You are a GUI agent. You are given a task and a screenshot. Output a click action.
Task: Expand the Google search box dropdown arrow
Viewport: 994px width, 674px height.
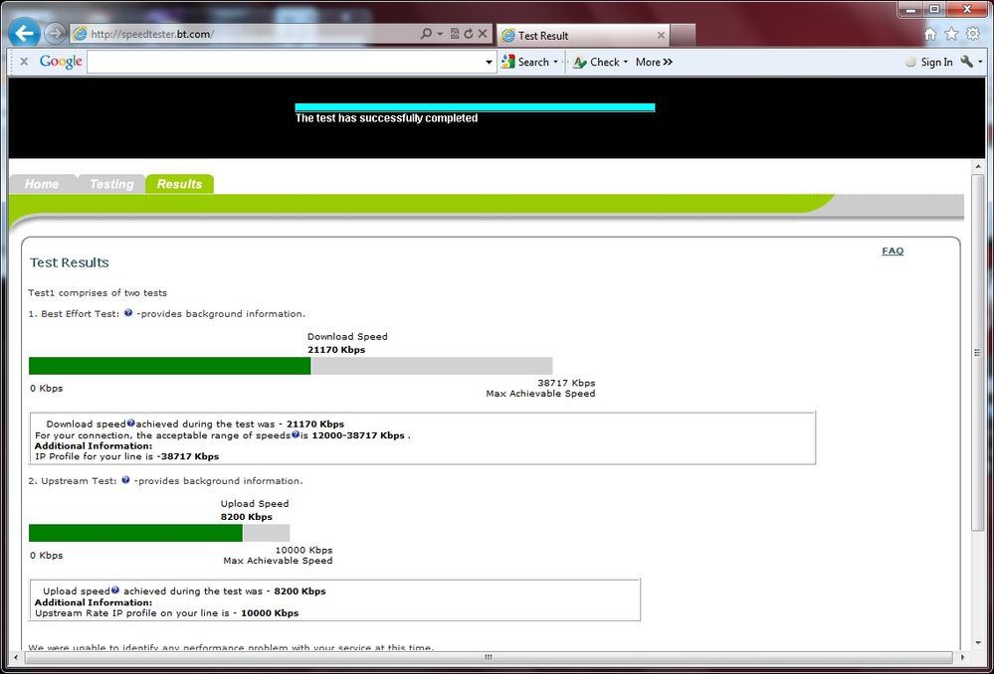pos(489,62)
